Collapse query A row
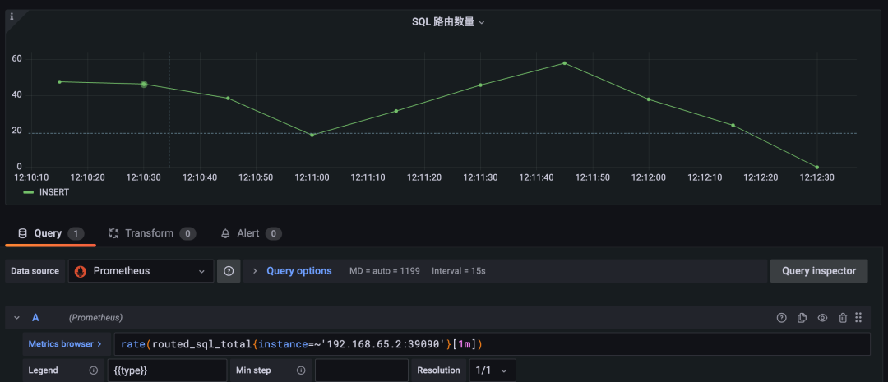 16,317
